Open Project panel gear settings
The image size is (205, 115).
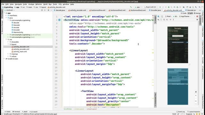[x=48, y=10]
